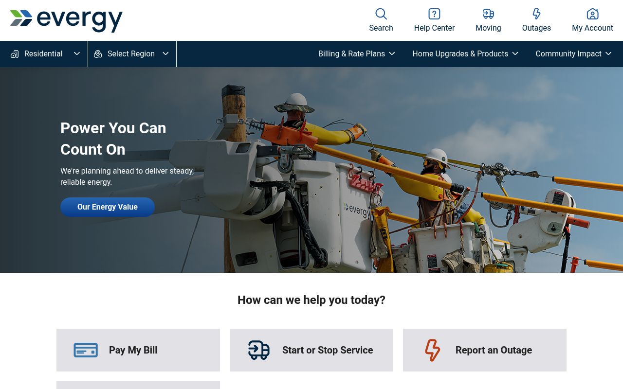Click the How can we help you today? heading
623x389 pixels.
point(311,300)
